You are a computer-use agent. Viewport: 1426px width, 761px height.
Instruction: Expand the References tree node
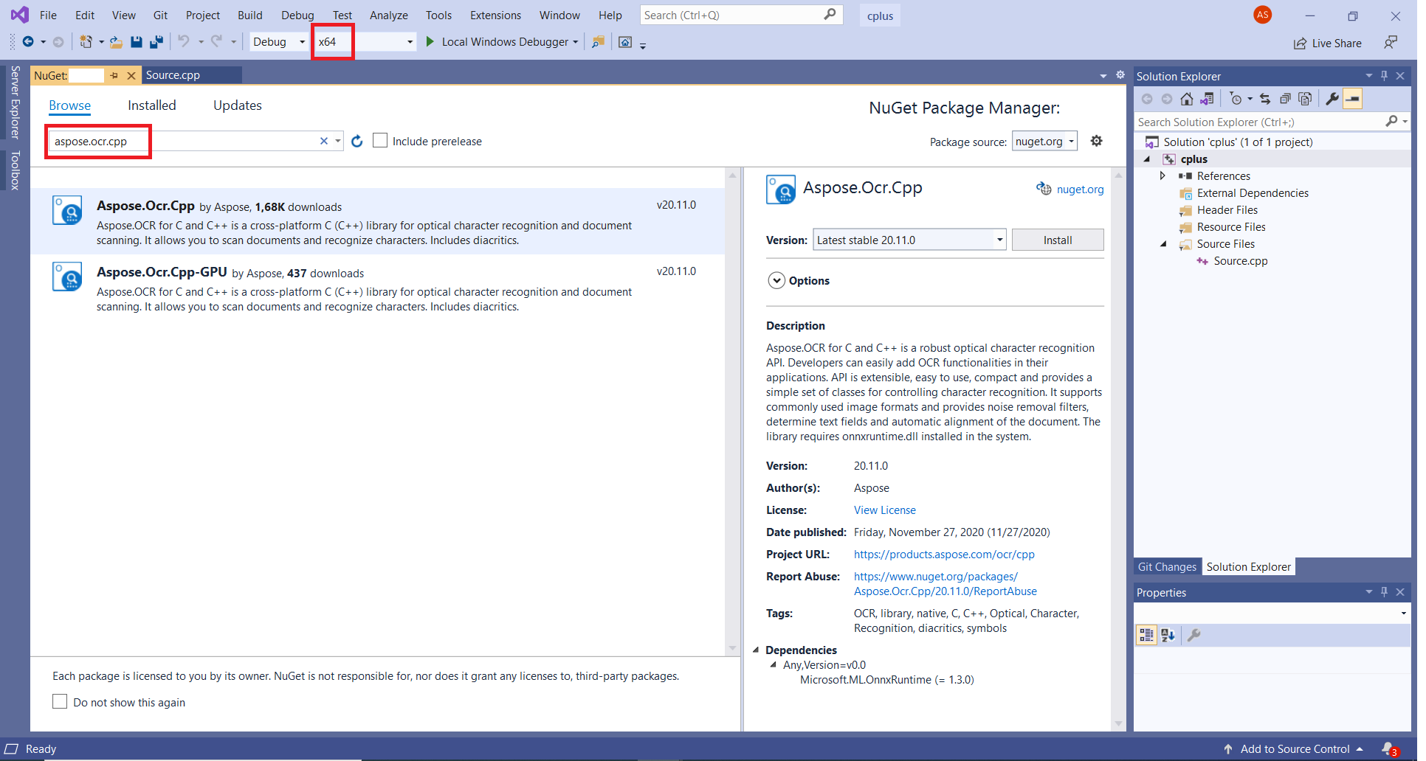(1162, 176)
